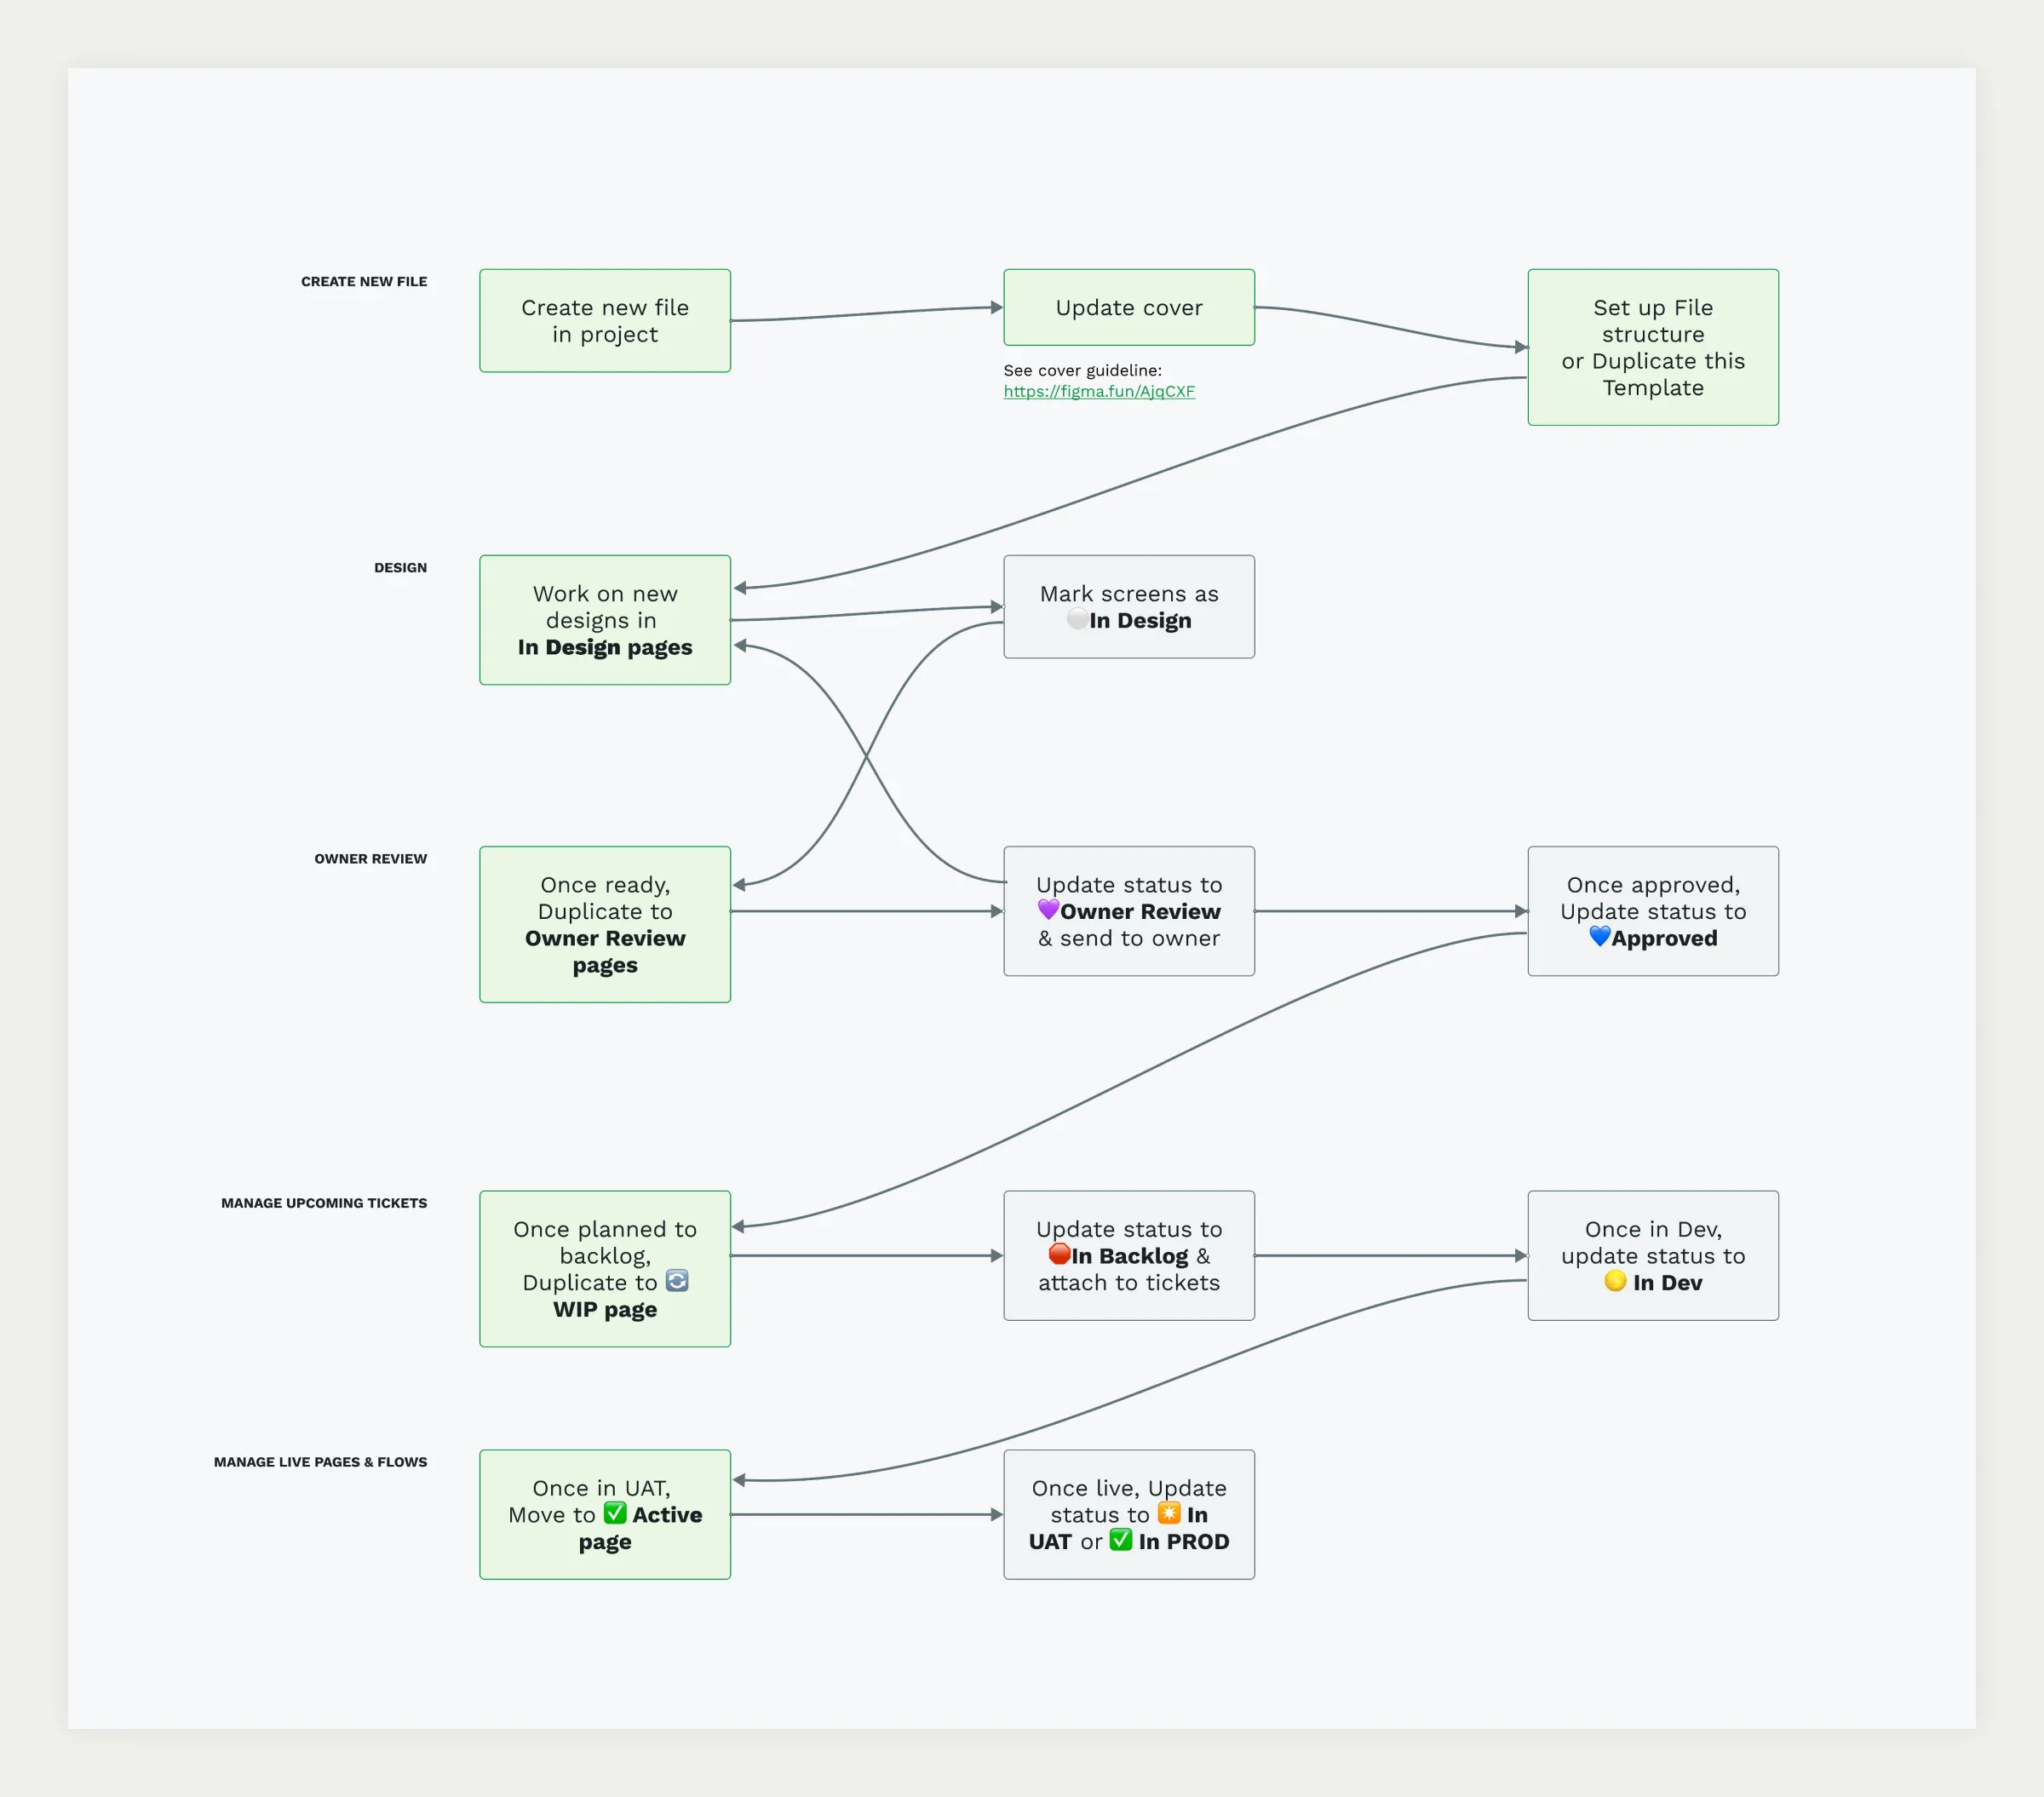
Task: Click the 'DESIGN' section label
Action: (400, 568)
